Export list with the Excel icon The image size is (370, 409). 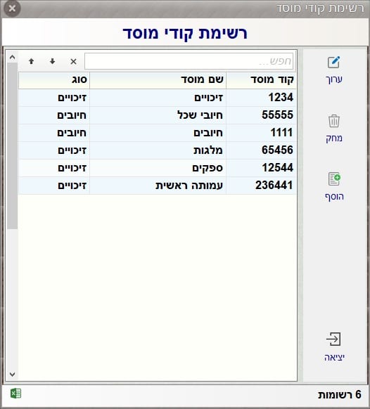point(15,394)
